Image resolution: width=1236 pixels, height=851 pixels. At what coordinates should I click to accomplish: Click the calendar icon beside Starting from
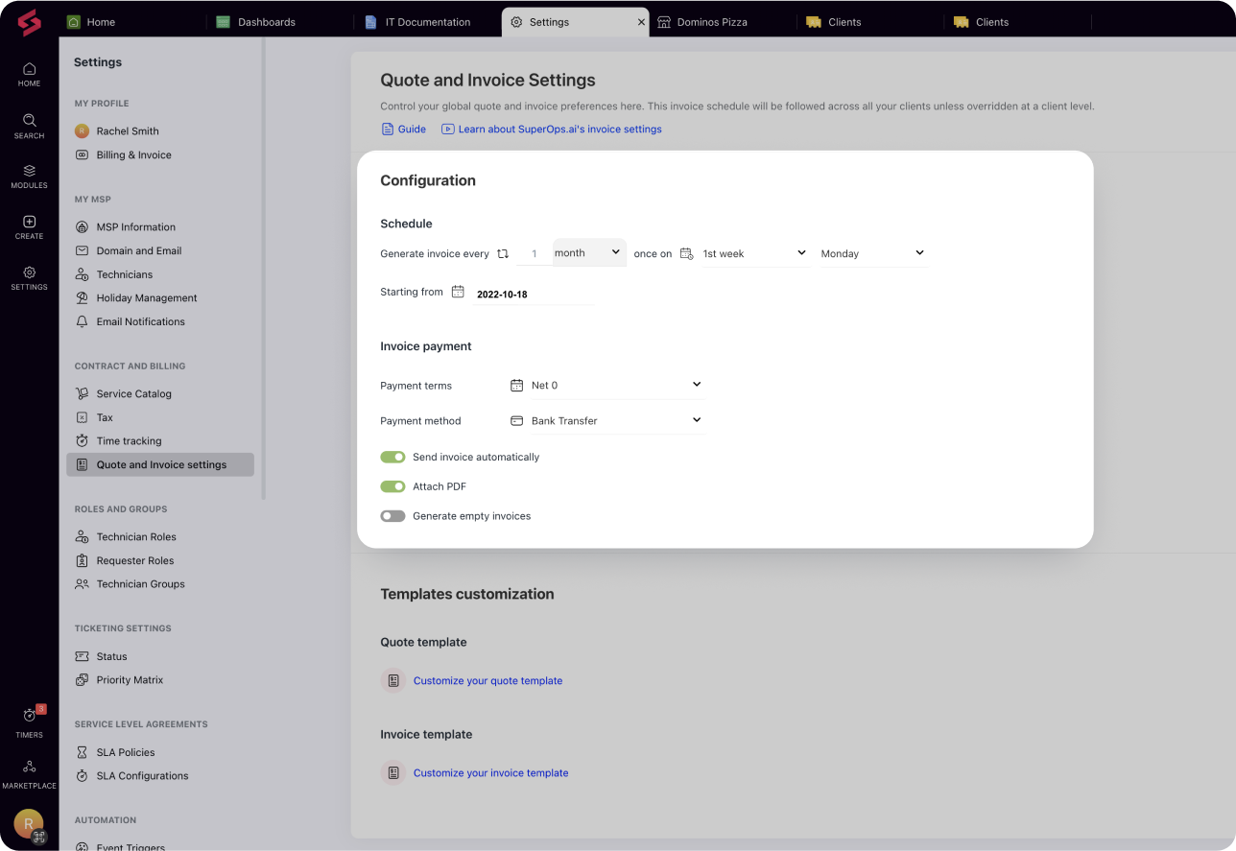[458, 292]
